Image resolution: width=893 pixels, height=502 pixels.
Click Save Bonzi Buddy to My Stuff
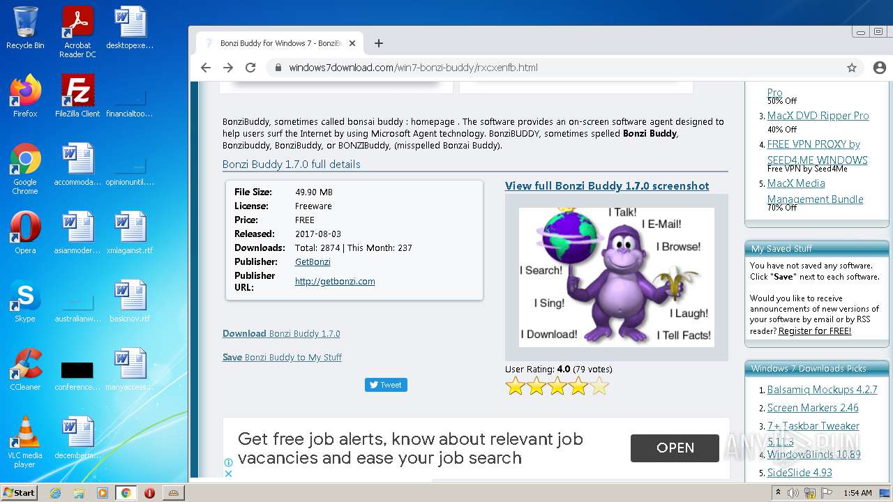pos(282,358)
